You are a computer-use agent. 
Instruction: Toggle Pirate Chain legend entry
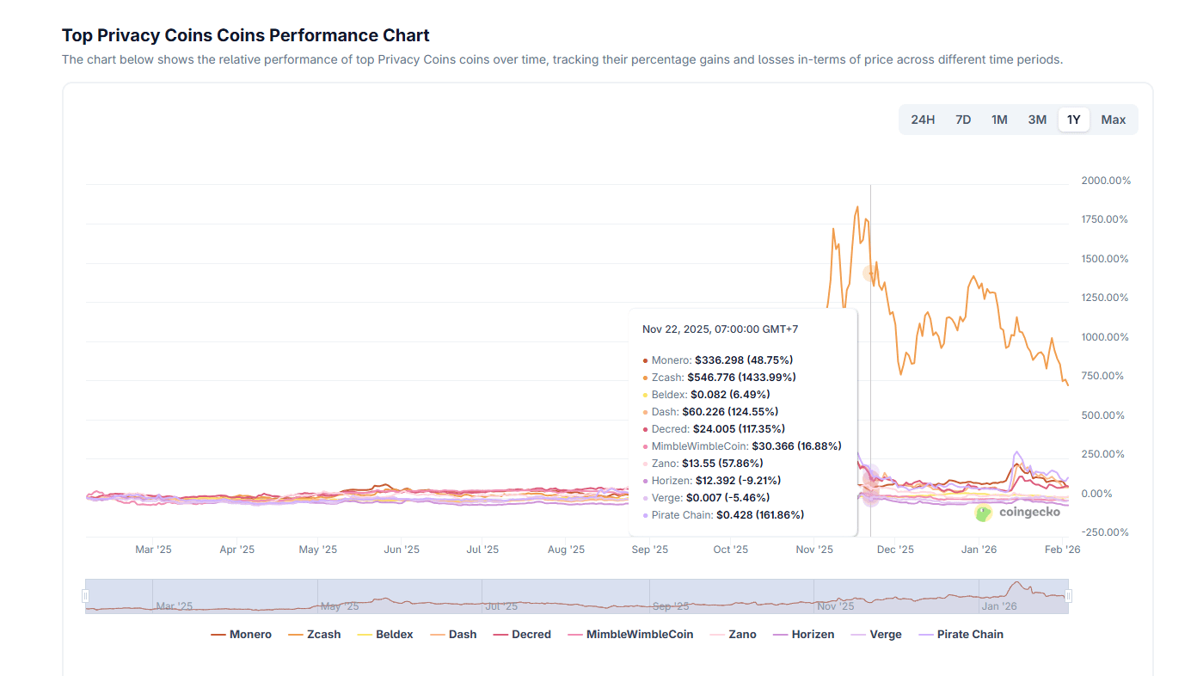pyautogui.click(x=961, y=635)
